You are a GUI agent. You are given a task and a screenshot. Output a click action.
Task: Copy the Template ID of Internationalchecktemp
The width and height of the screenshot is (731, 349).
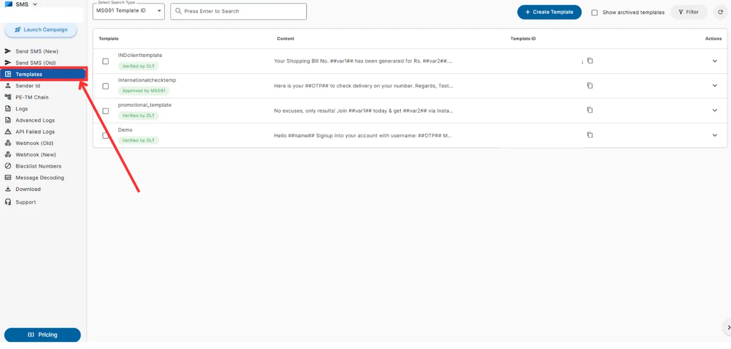pyautogui.click(x=589, y=85)
